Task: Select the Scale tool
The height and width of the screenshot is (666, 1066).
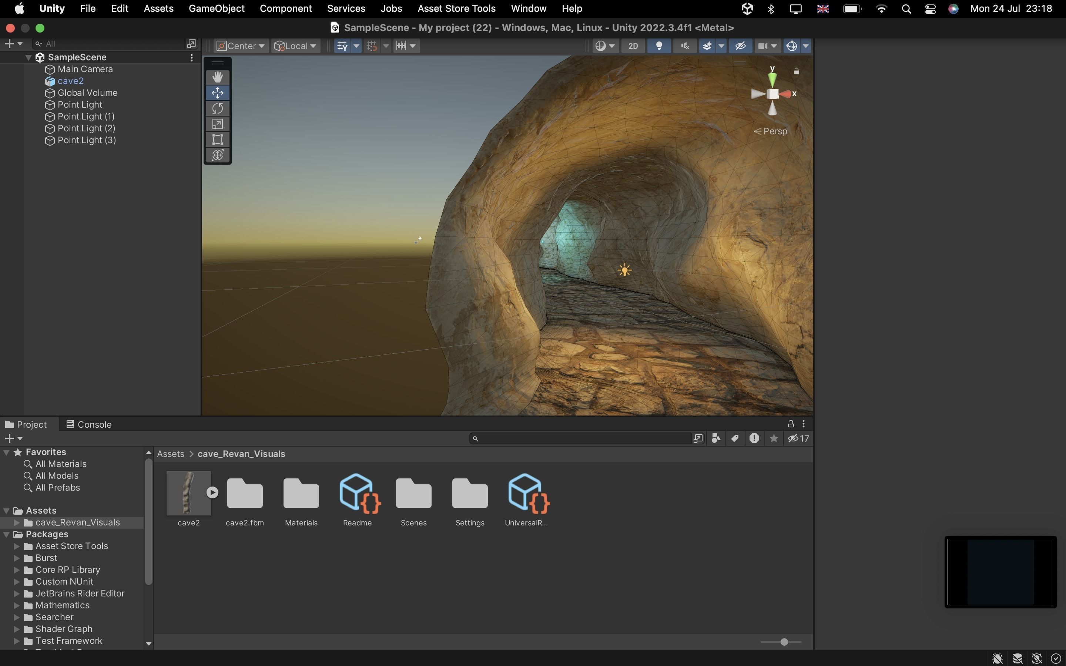Action: click(x=218, y=124)
